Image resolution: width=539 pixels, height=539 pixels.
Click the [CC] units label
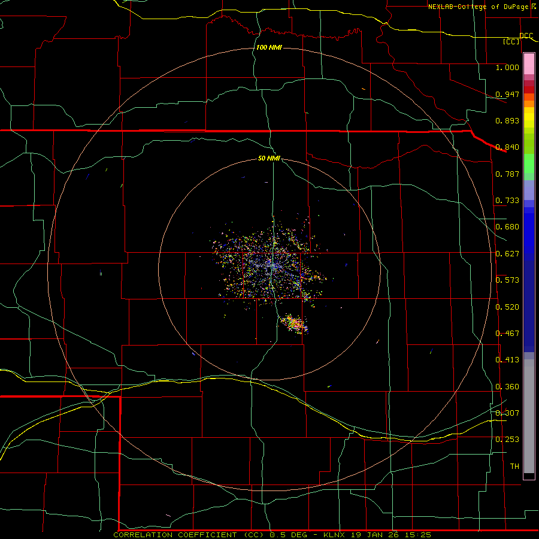coord(511,41)
